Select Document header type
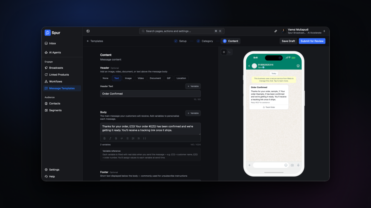This screenshot has height=208, width=371. coord(155,78)
